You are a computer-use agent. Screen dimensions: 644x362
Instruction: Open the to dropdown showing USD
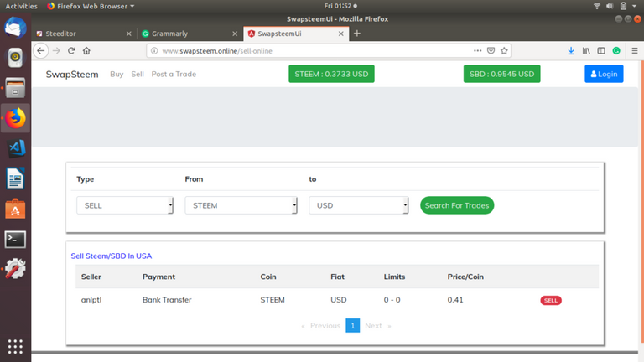coord(359,205)
